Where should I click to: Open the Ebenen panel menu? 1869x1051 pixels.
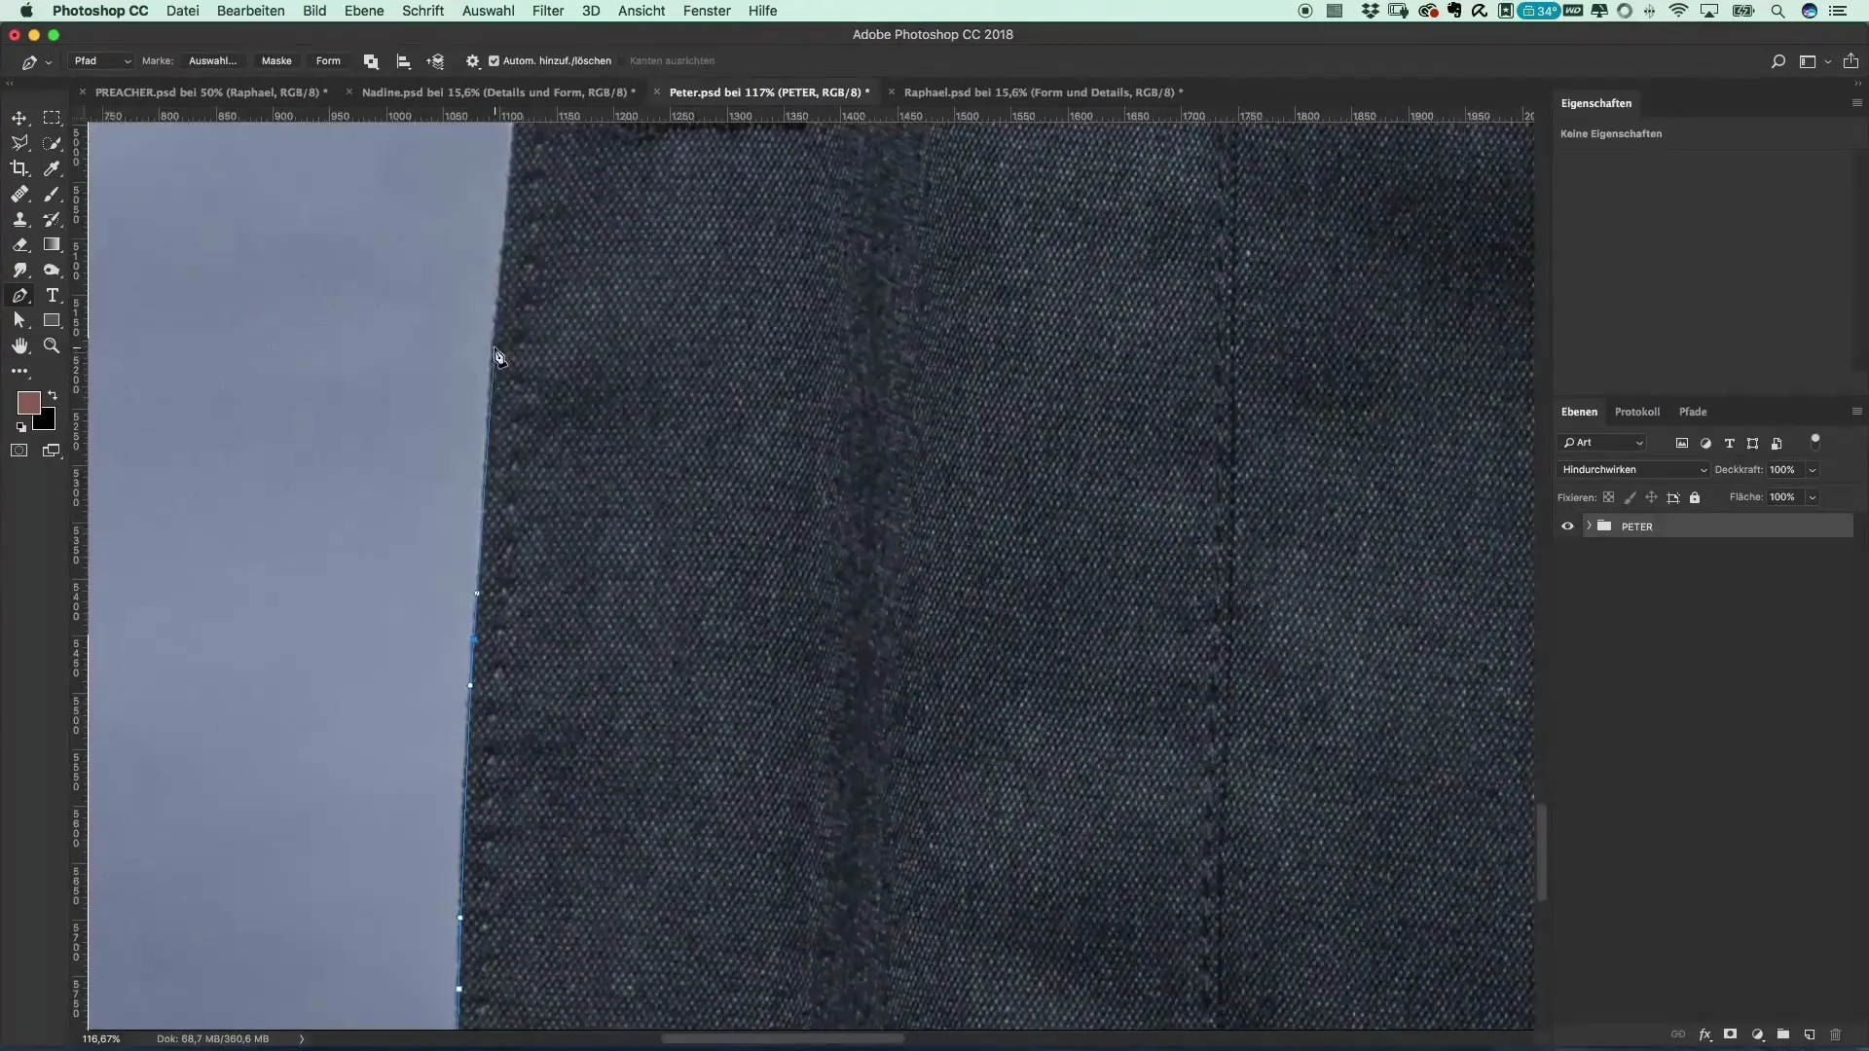tap(1856, 412)
